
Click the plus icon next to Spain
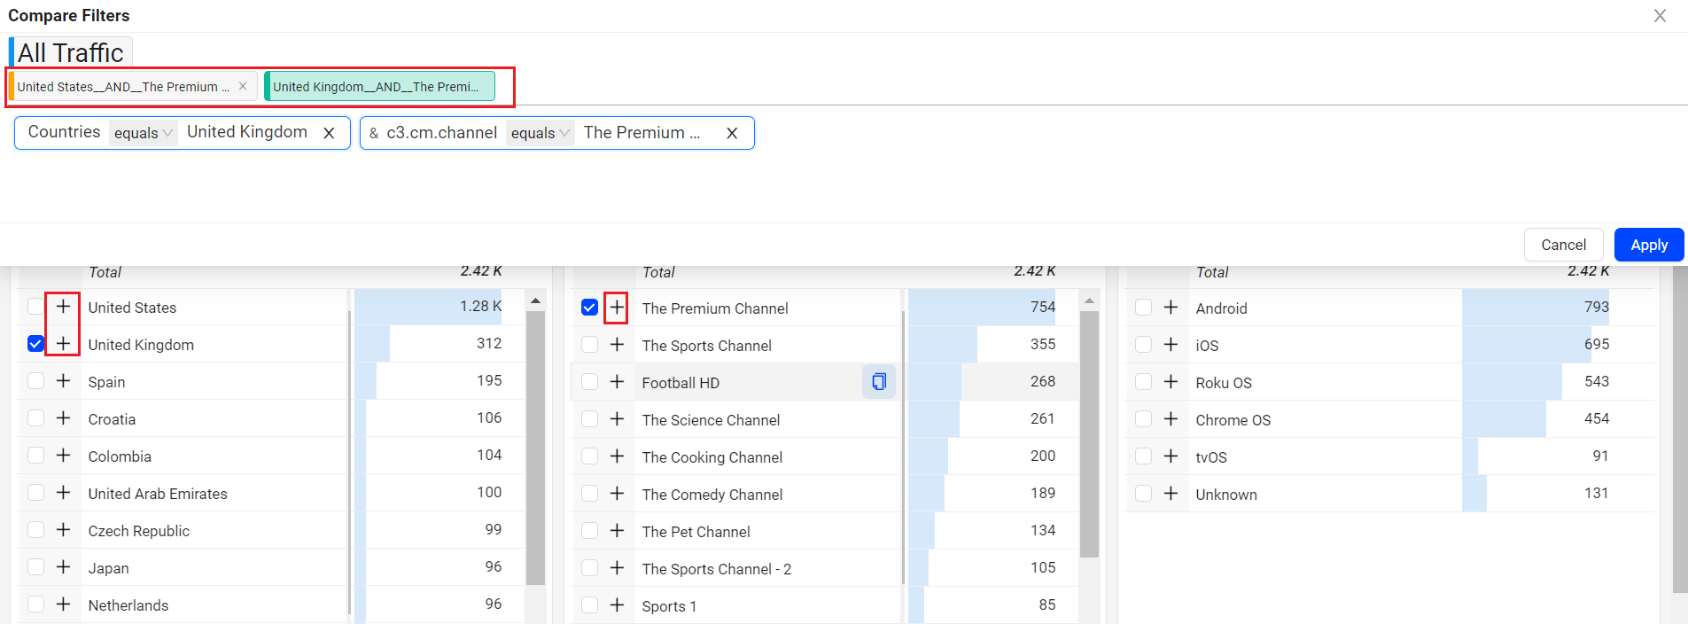(63, 381)
